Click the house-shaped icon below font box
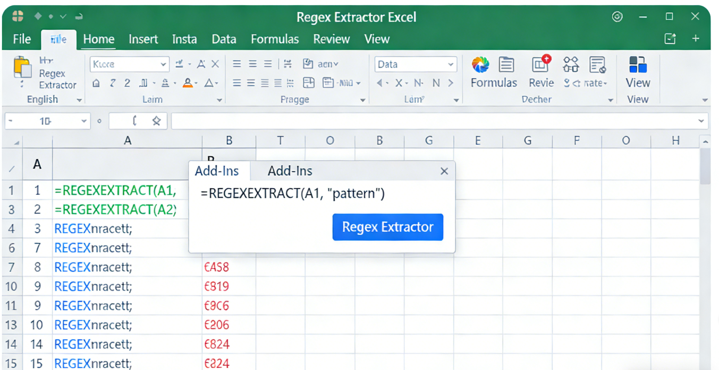The width and height of the screenshot is (719, 370). [x=96, y=83]
